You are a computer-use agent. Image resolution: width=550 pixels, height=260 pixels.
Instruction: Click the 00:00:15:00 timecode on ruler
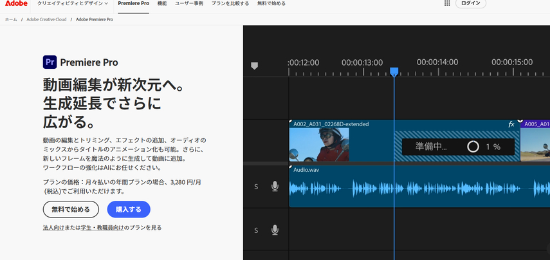coord(512,62)
